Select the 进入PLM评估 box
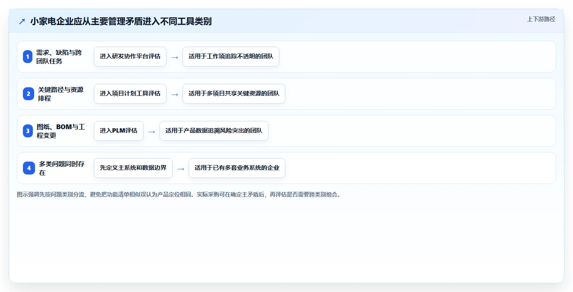This screenshot has height=292, width=573. 118,131
